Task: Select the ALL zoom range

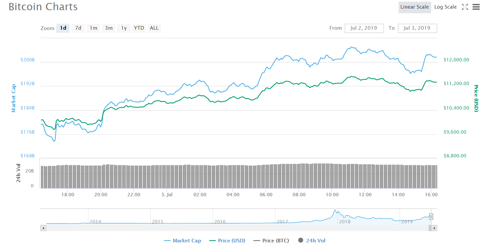Action: tap(154, 28)
